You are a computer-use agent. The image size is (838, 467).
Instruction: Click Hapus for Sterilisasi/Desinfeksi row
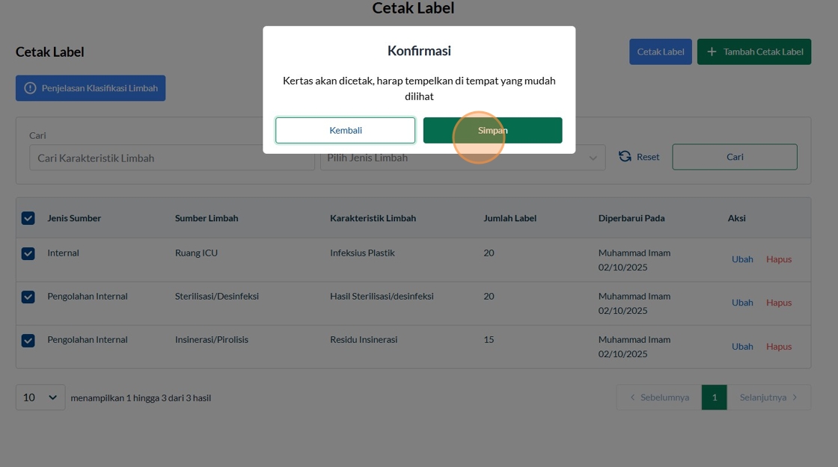point(779,303)
